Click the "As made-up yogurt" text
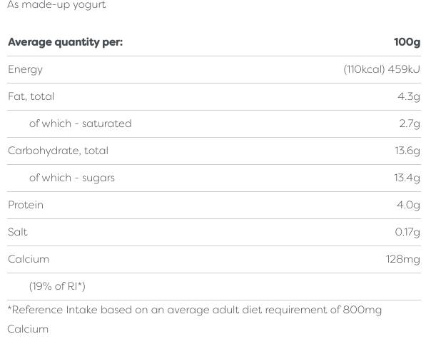This screenshot has height=349, width=436. (56, 5)
